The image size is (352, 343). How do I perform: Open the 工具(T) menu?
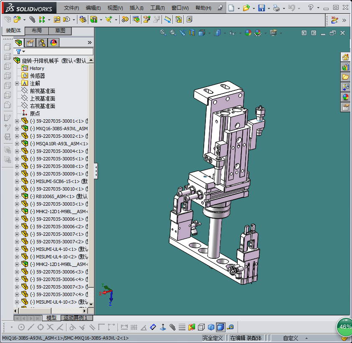[157, 8]
